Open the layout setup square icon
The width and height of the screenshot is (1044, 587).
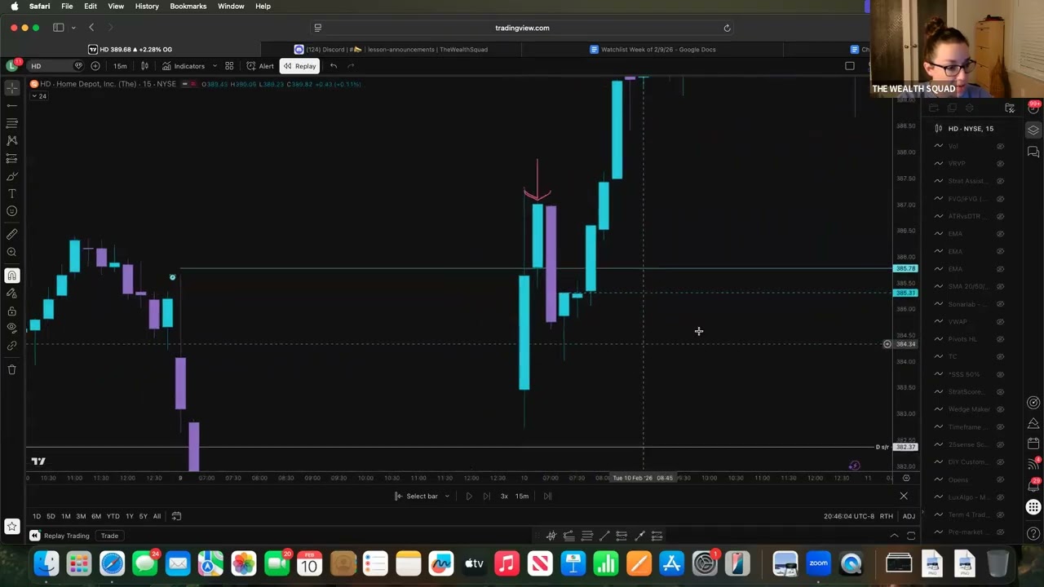click(x=850, y=66)
